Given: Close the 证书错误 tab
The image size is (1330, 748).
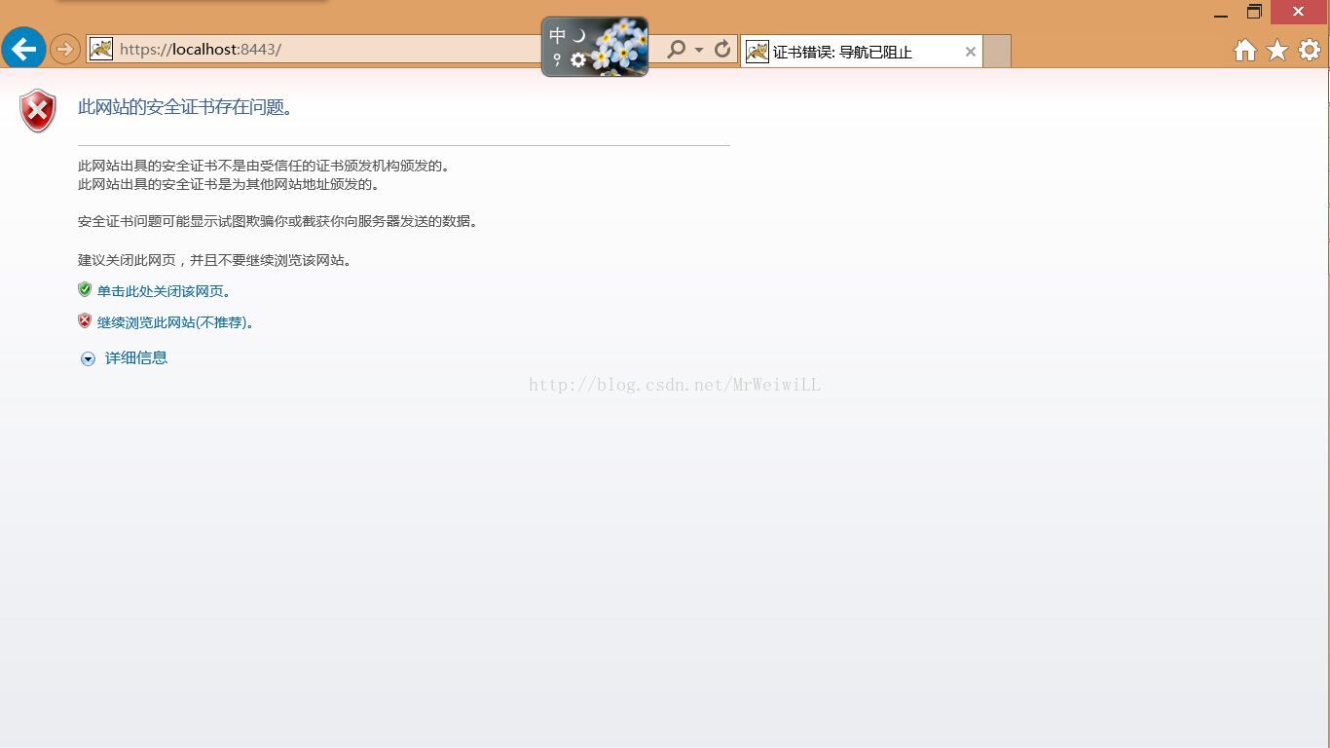Looking at the screenshot, I should coord(971,52).
